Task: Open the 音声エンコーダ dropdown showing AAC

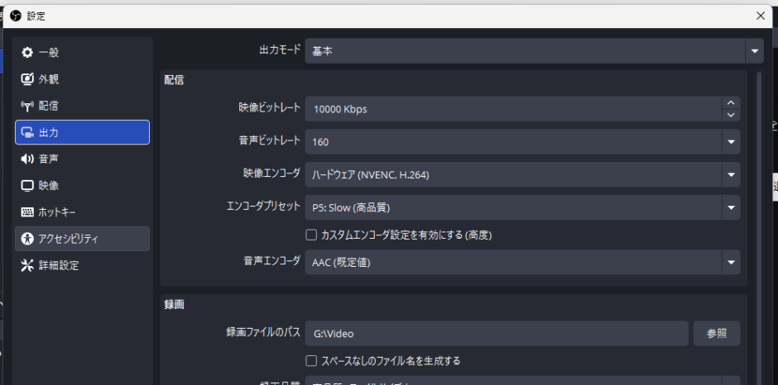Action: point(522,262)
